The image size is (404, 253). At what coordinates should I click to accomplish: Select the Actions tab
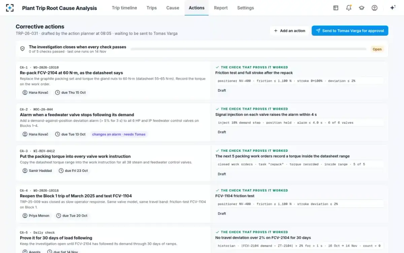pyautogui.click(x=197, y=8)
